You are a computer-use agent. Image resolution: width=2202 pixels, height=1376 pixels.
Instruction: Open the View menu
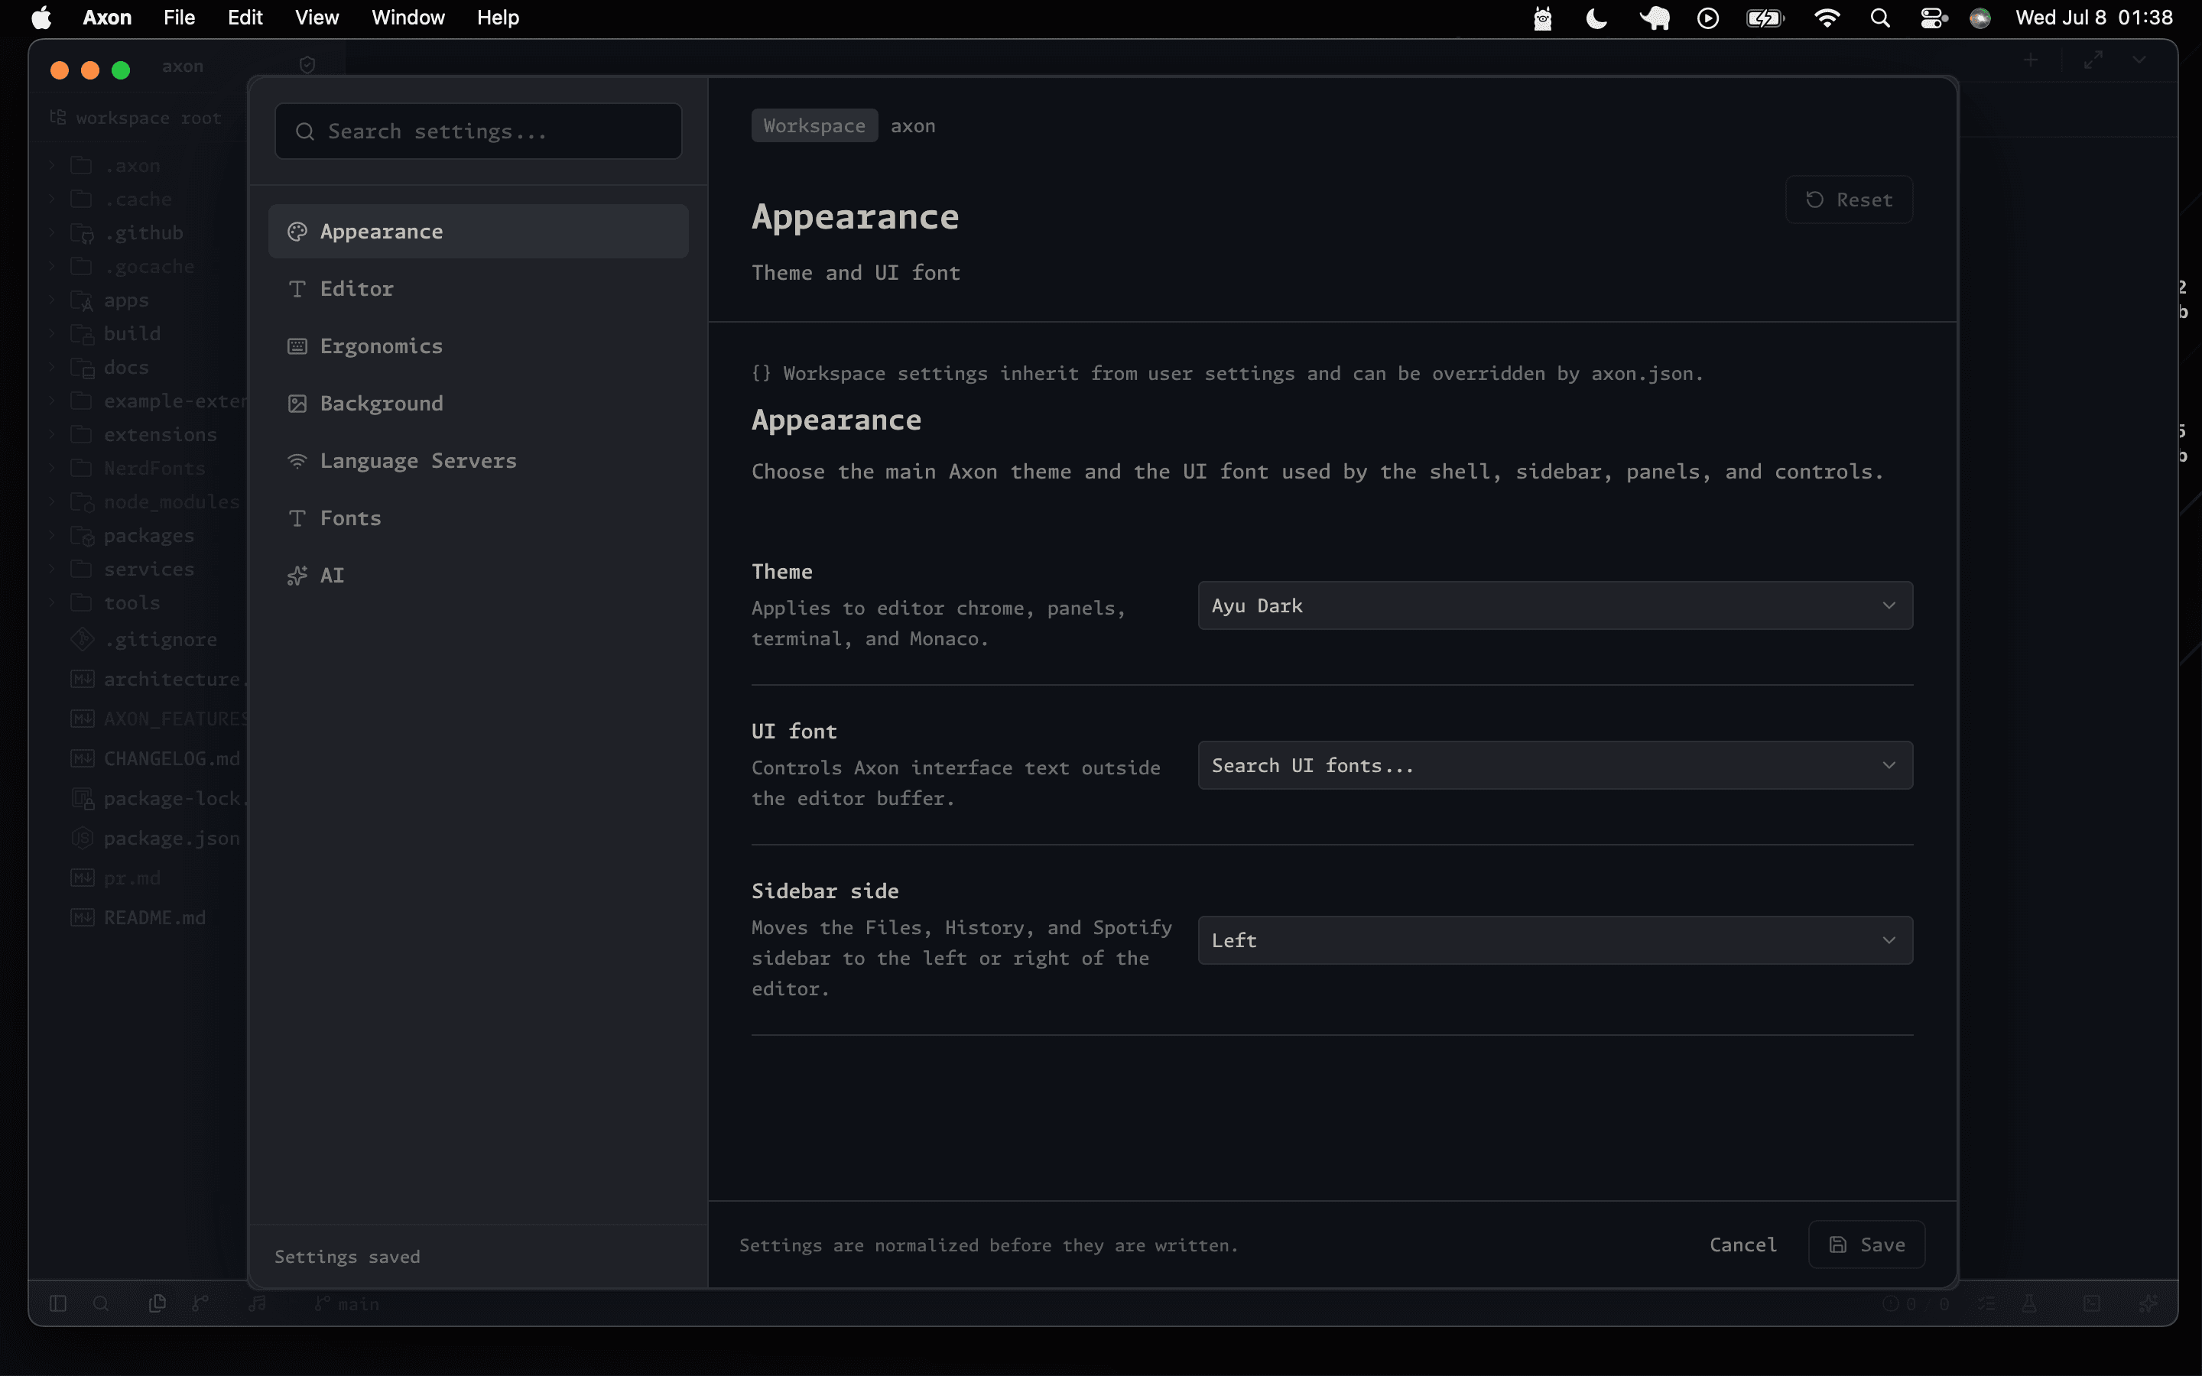coord(317,18)
